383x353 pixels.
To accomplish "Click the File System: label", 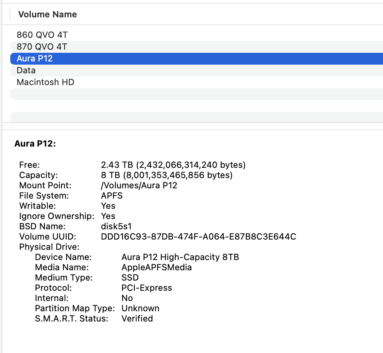I will (44, 196).
